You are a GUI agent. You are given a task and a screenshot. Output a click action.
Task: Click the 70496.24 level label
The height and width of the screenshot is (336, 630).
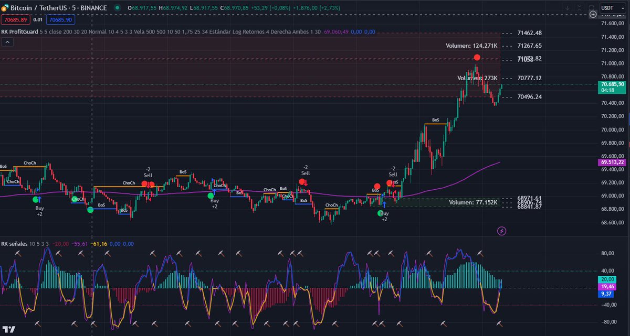[x=529, y=97]
